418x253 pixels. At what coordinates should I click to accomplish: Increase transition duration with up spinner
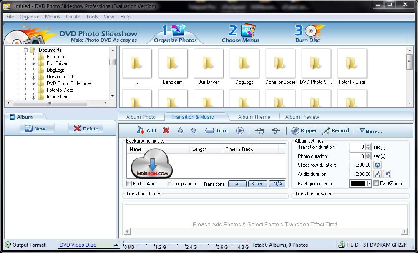368,145
